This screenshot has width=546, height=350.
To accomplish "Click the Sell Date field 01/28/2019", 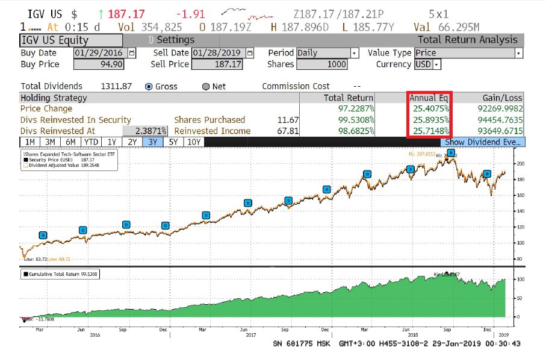I will tap(219, 53).
